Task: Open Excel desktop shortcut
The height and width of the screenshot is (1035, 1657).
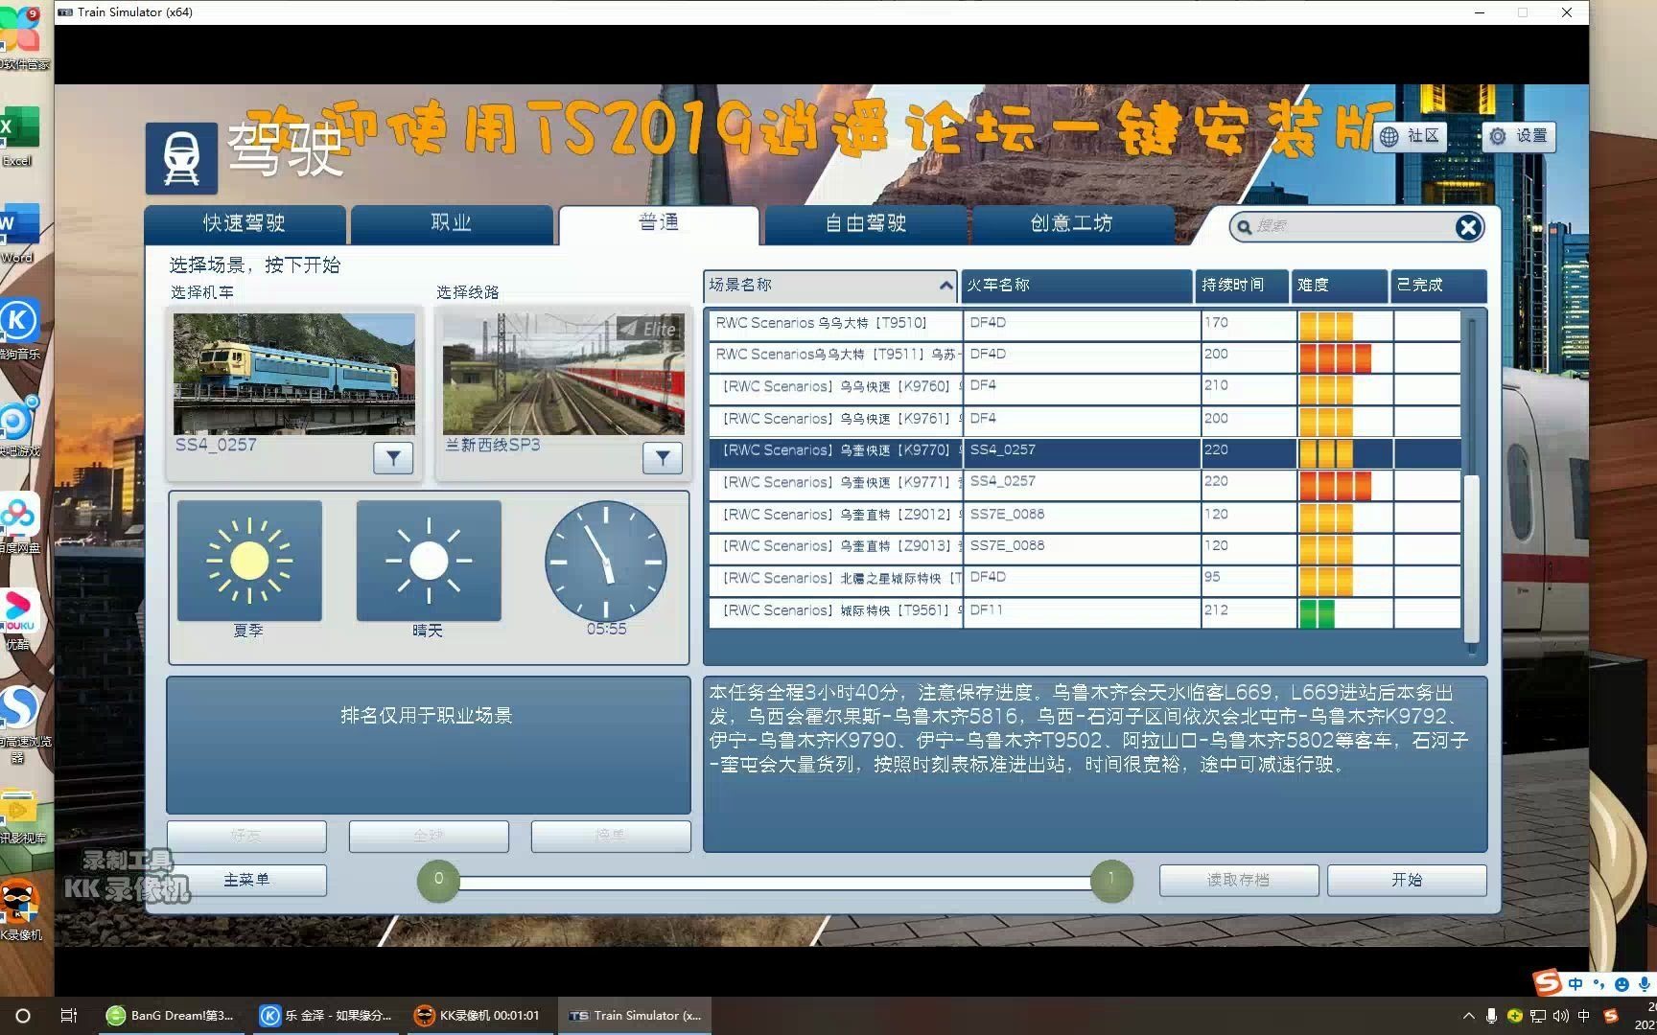Action: 19,136
